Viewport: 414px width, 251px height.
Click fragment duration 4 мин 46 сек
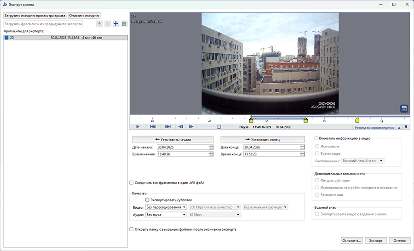click(92, 38)
